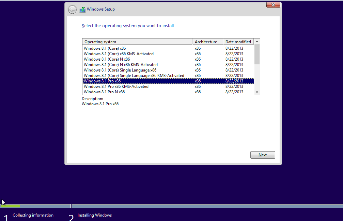This screenshot has width=343, height=221.
Task: Click the list scrollbar up arrow
Action: (257, 42)
